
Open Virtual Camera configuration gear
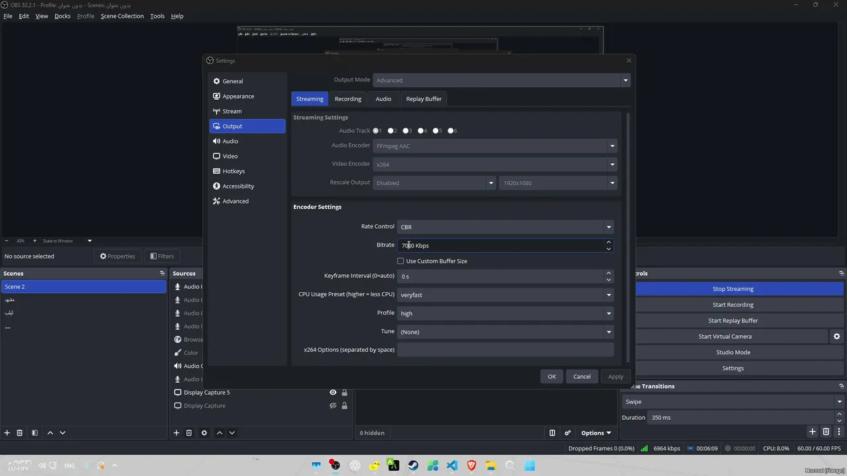click(x=837, y=337)
